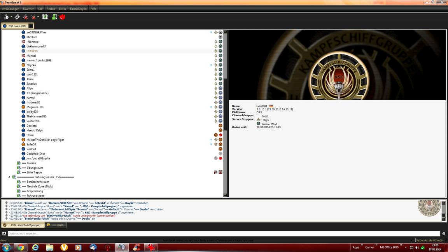Viewport: 448px width, 252px height.
Task: Click the chat message input field
Action: (x=224, y=234)
